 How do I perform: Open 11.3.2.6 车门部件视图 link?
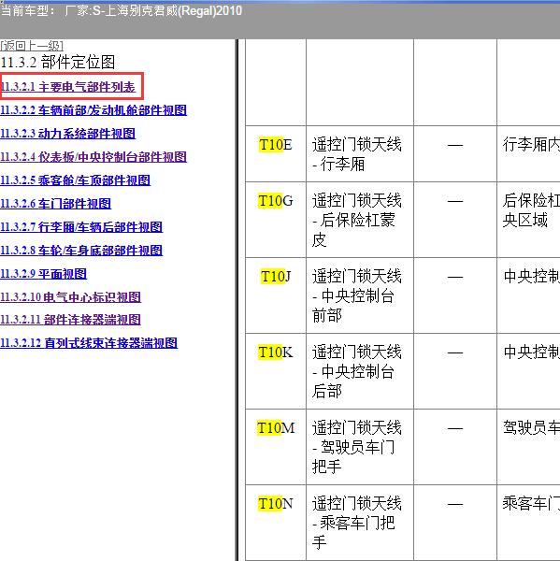55,204
